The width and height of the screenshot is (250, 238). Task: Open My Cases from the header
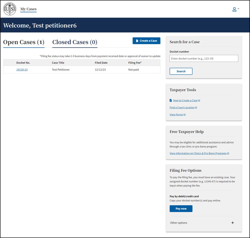(28, 9)
